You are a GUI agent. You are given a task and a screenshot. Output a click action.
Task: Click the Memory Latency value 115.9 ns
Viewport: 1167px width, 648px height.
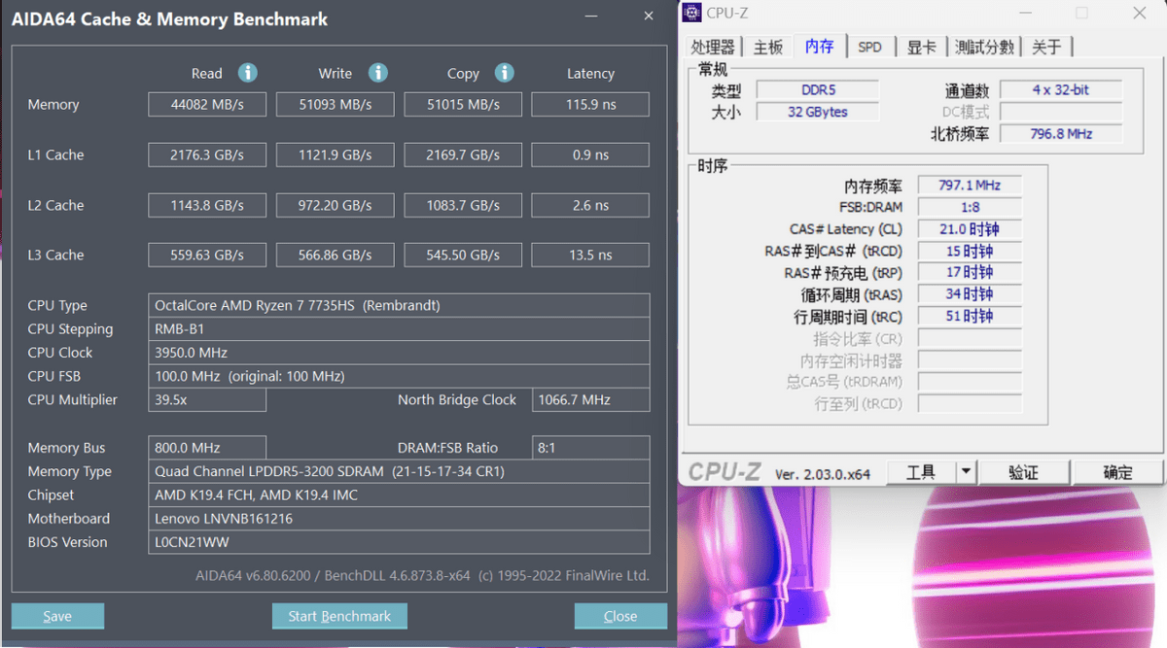click(x=590, y=105)
